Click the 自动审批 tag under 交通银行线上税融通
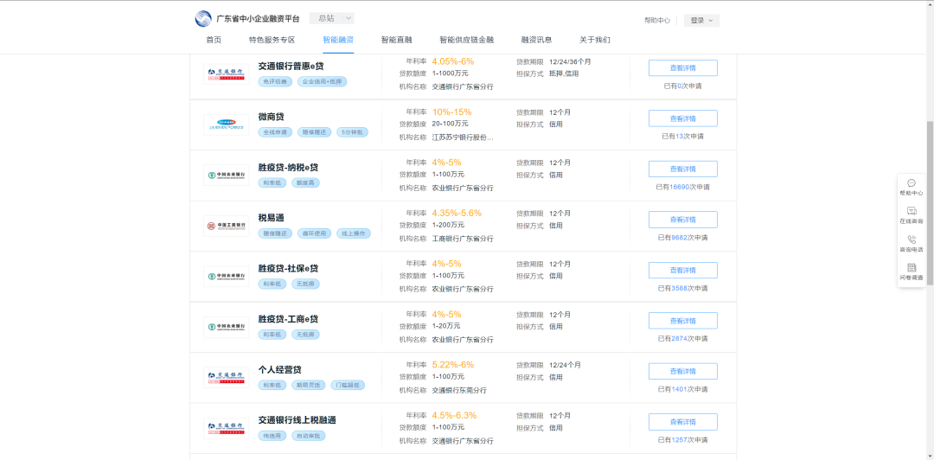The height and width of the screenshot is (460, 934). [309, 436]
